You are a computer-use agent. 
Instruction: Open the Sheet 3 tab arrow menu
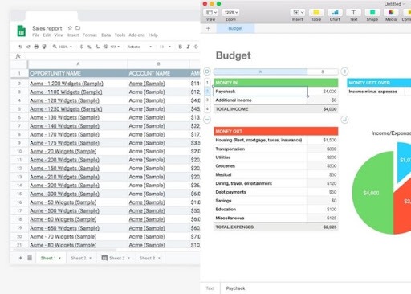(128, 258)
